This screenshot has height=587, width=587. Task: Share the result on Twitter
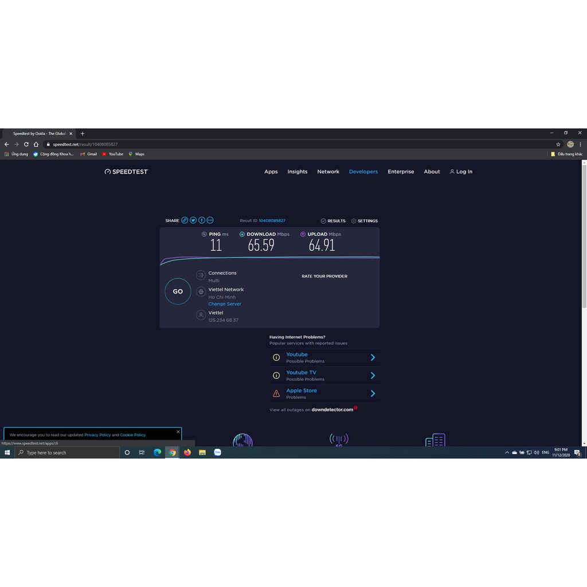pyautogui.click(x=193, y=220)
